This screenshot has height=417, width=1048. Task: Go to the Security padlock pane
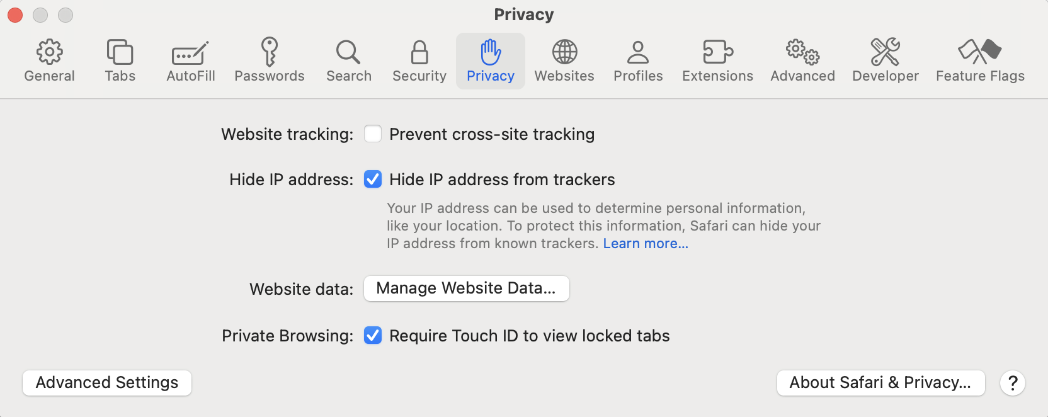(x=419, y=52)
